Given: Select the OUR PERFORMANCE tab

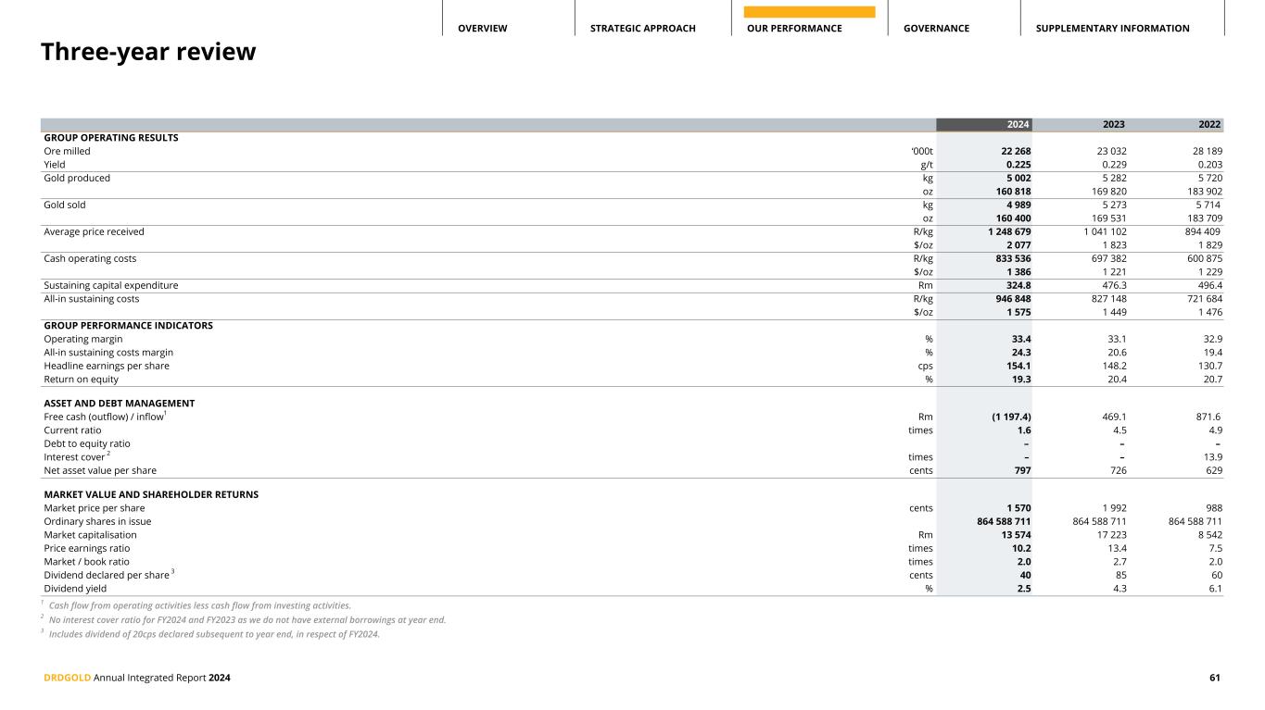Looking at the screenshot, I should click(x=794, y=29).
